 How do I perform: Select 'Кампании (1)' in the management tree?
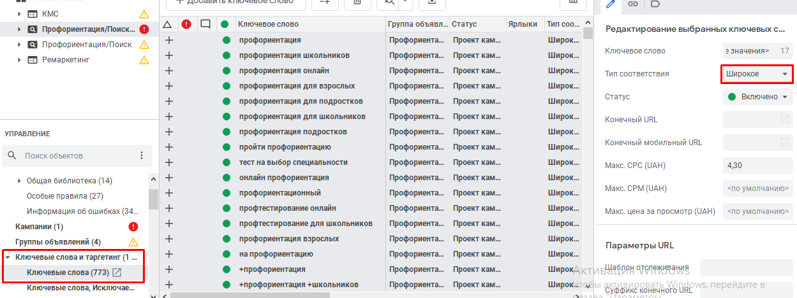click(x=39, y=227)
